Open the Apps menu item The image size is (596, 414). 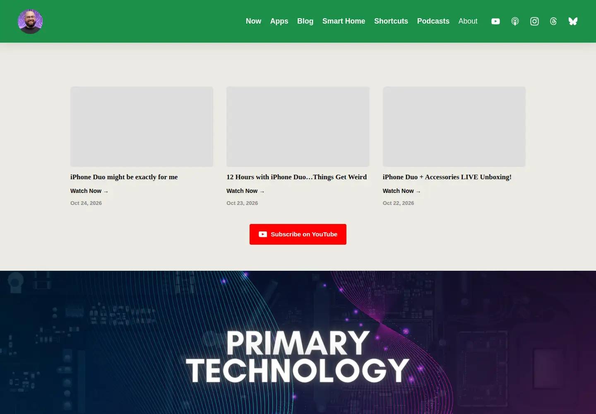(279, 21)
